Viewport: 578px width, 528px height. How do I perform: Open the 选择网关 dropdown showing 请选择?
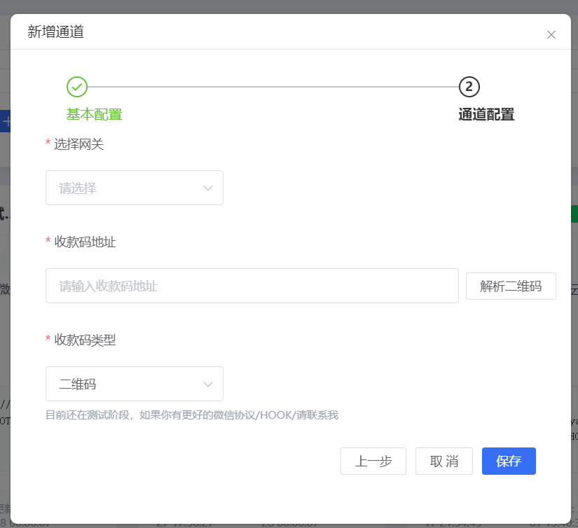click(x=126, y=188)
